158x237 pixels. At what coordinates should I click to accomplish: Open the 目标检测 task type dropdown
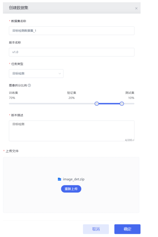36,74
